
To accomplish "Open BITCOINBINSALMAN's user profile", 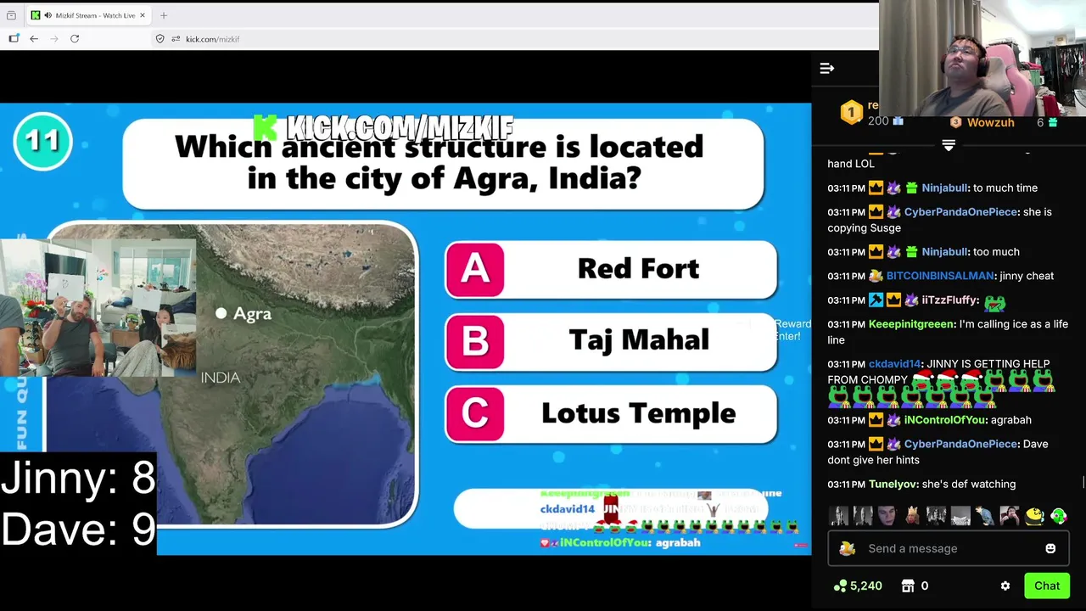I will point(939,276).
